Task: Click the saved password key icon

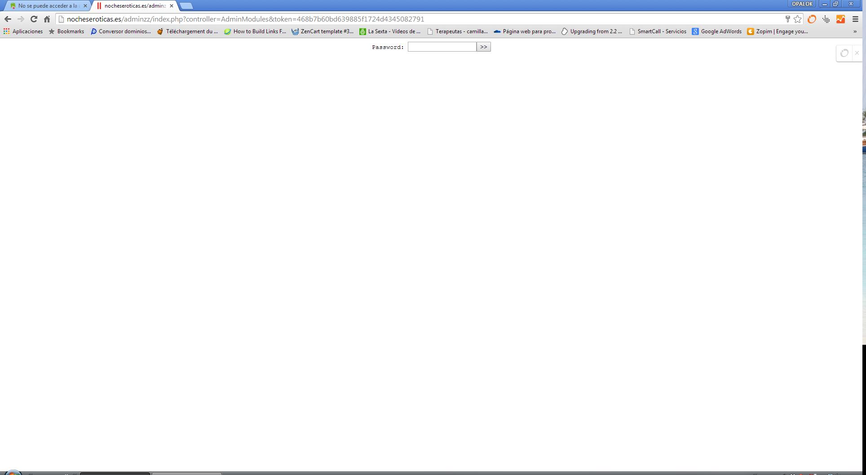Action: coord(787,19)
